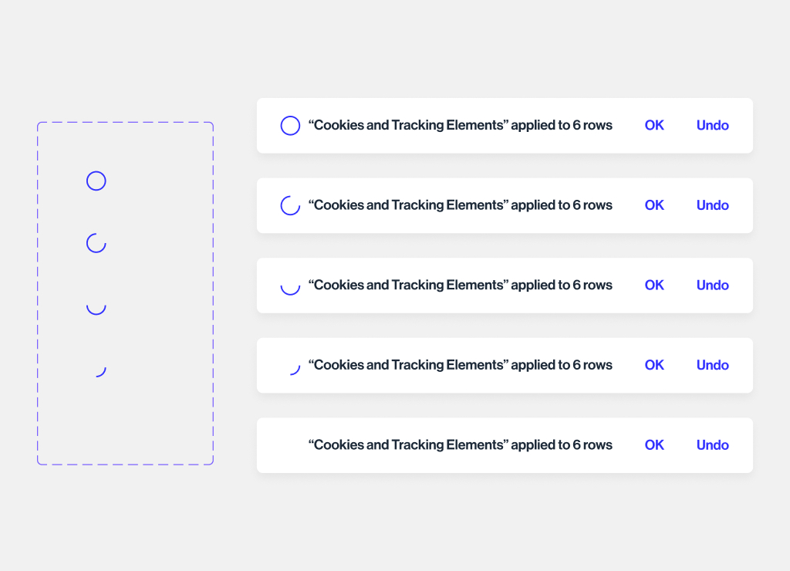Undo the action in the three-quarter timer toast
Image resolution: width=790 pixels, height=571 pixels.
point(712,205)
